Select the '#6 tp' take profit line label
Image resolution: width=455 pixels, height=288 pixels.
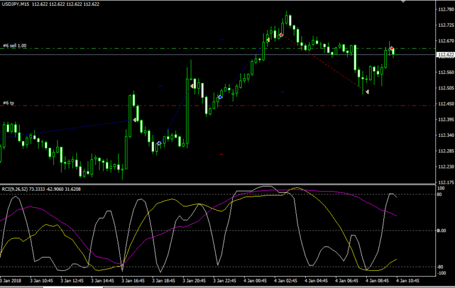pos(8,103)
